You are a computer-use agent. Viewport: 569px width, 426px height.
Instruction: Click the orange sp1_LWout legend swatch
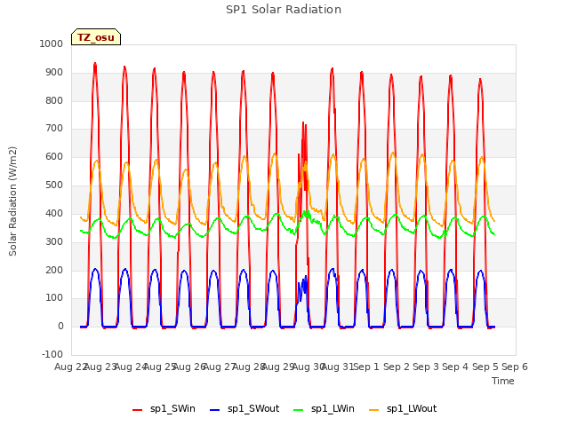point(373,410)
